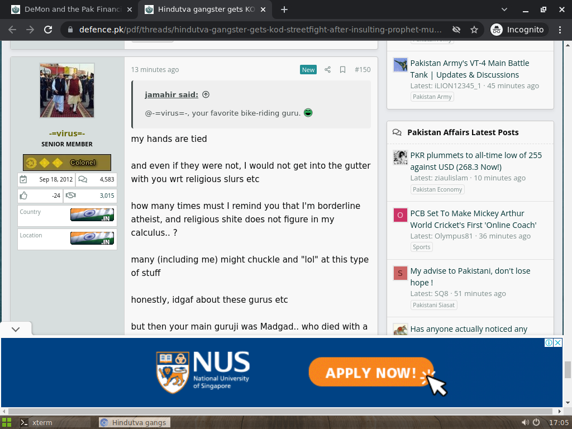Click APPLY NOW on the NUS ad
The image size is (572, 429).
(x=371, y=372)
